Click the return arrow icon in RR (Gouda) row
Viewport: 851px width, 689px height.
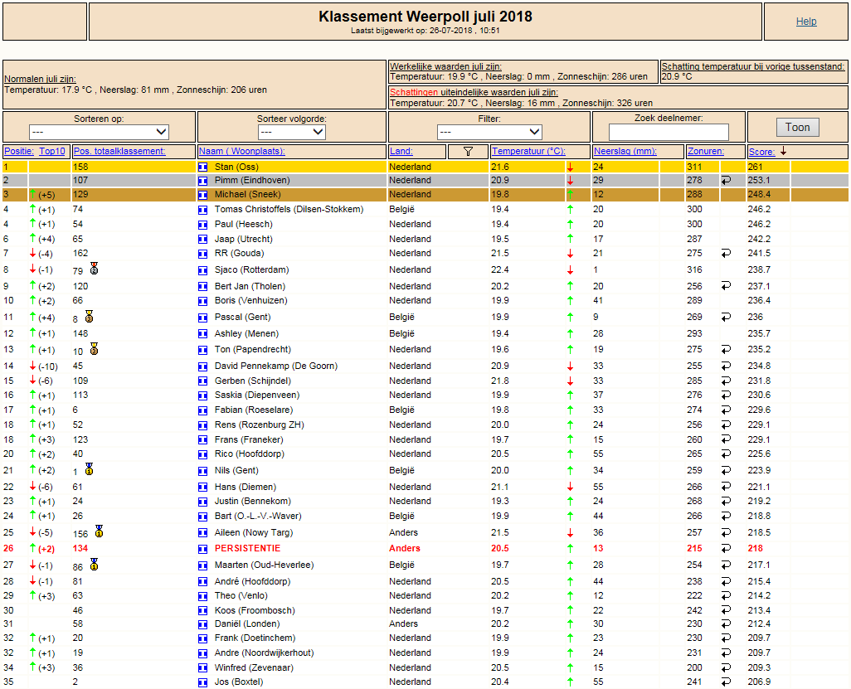pos(727,253)
